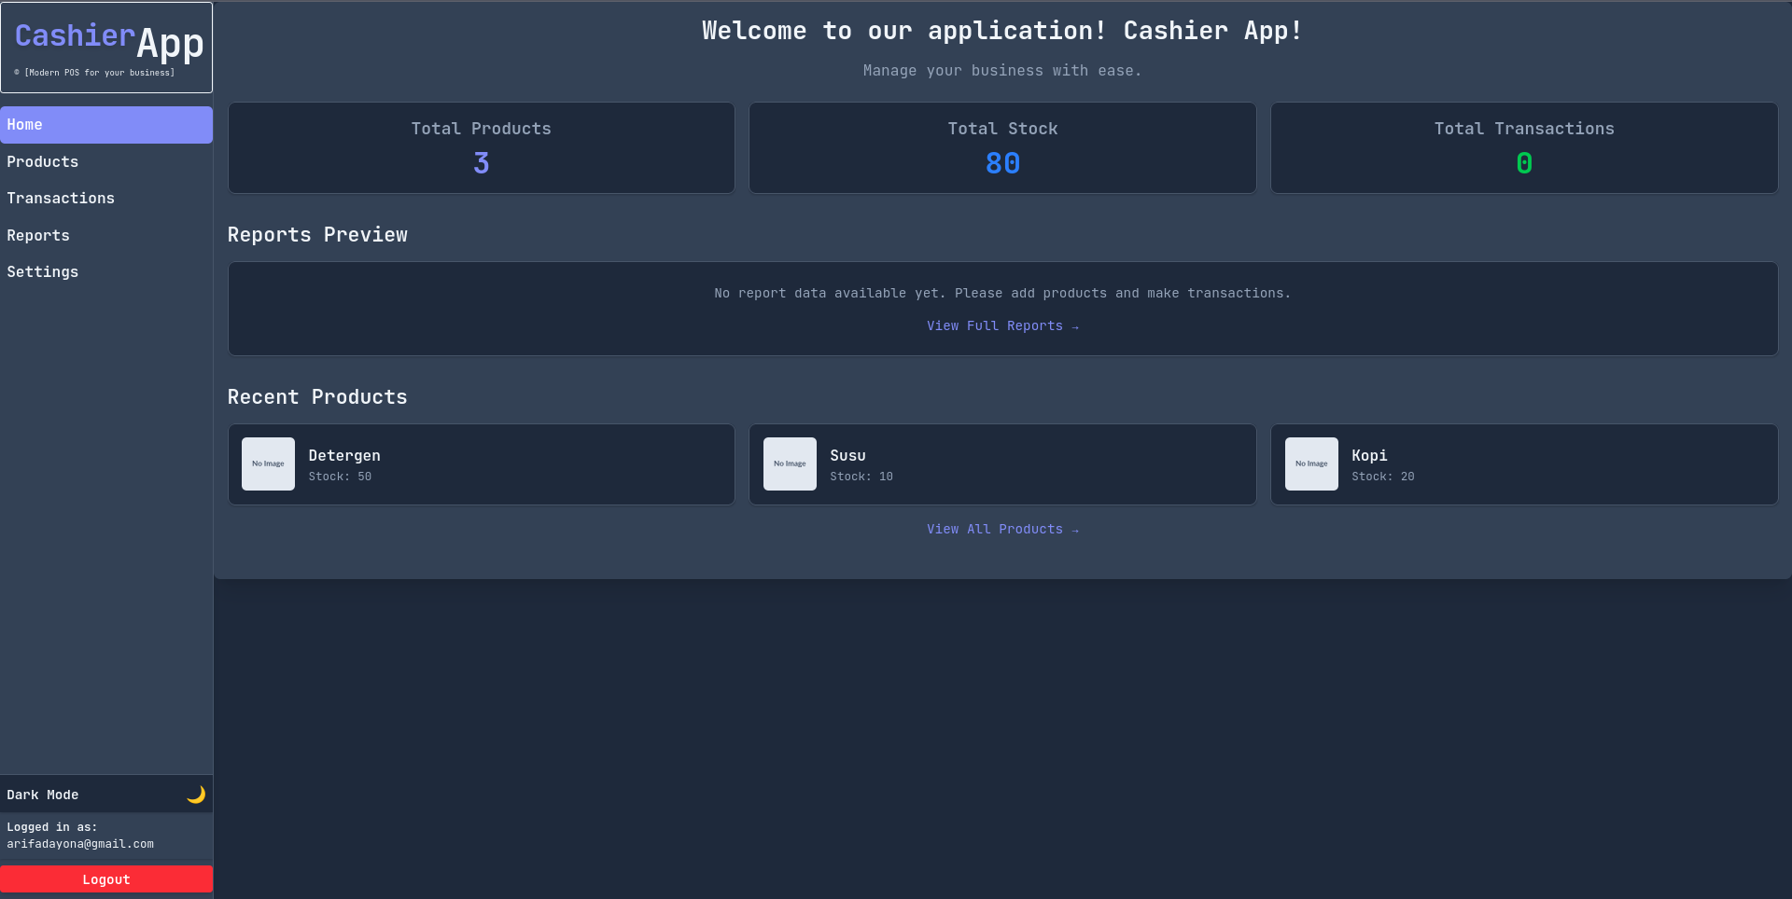Click Susu's No Image thumbnail

point(790,464)
